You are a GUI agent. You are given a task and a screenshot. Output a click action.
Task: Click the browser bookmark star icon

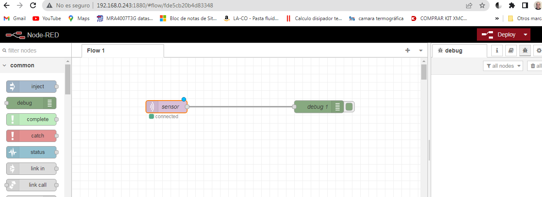click(x=482, y=6)
